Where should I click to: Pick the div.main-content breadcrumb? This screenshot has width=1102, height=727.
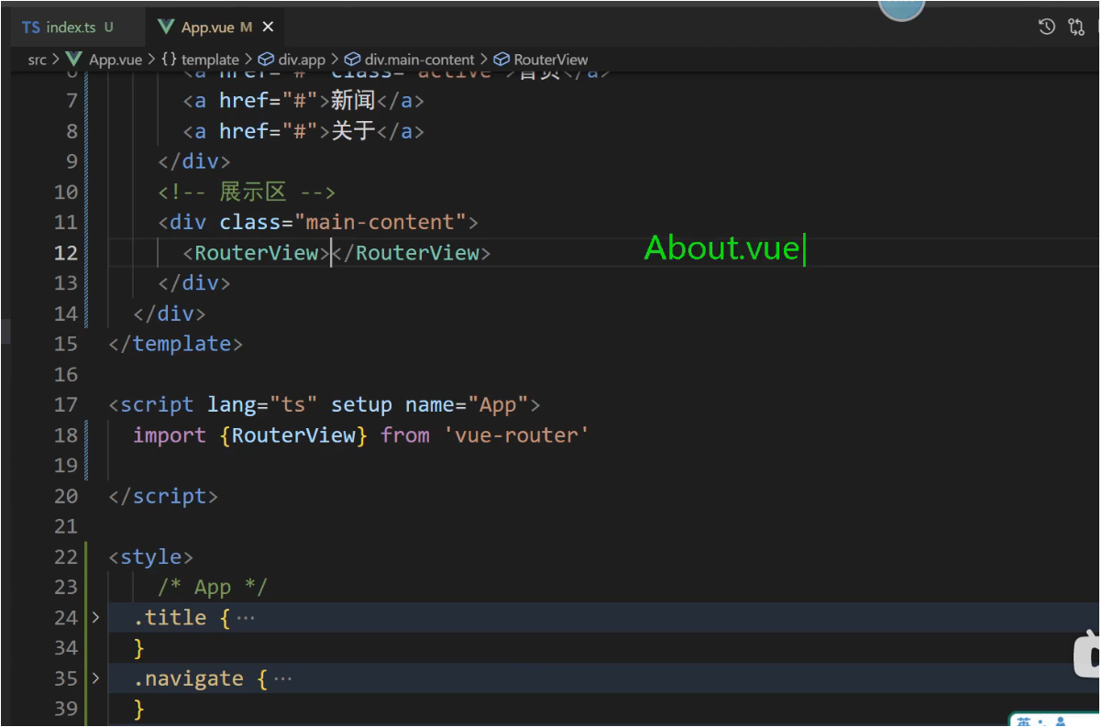(x=410, y=60)
